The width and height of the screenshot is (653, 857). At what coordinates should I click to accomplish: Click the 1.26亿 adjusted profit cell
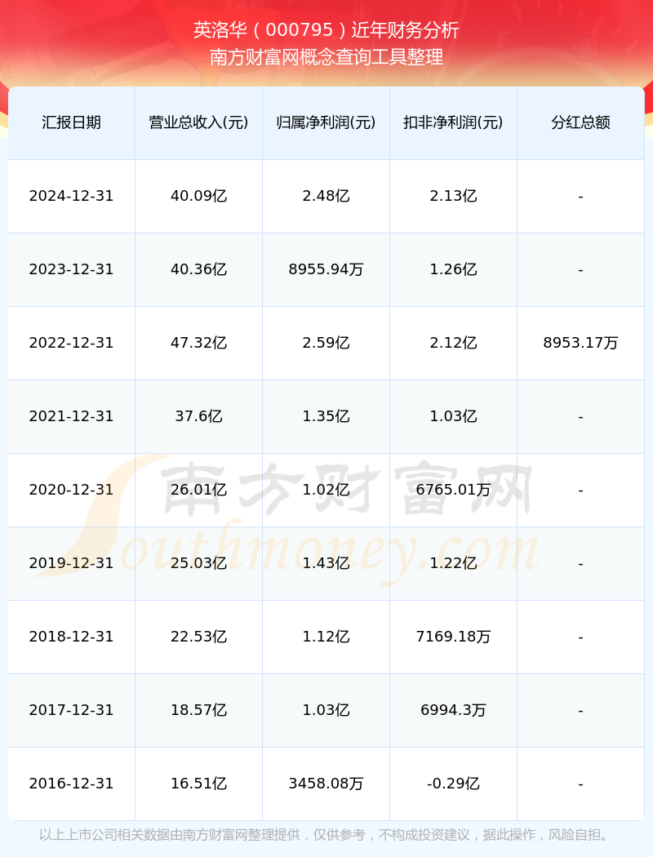(x=454, y=269)
